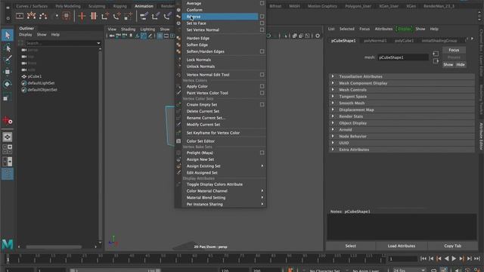Click the Select button at panel bottom
Viewport: 484px width, 272px height.
(350, 246)
